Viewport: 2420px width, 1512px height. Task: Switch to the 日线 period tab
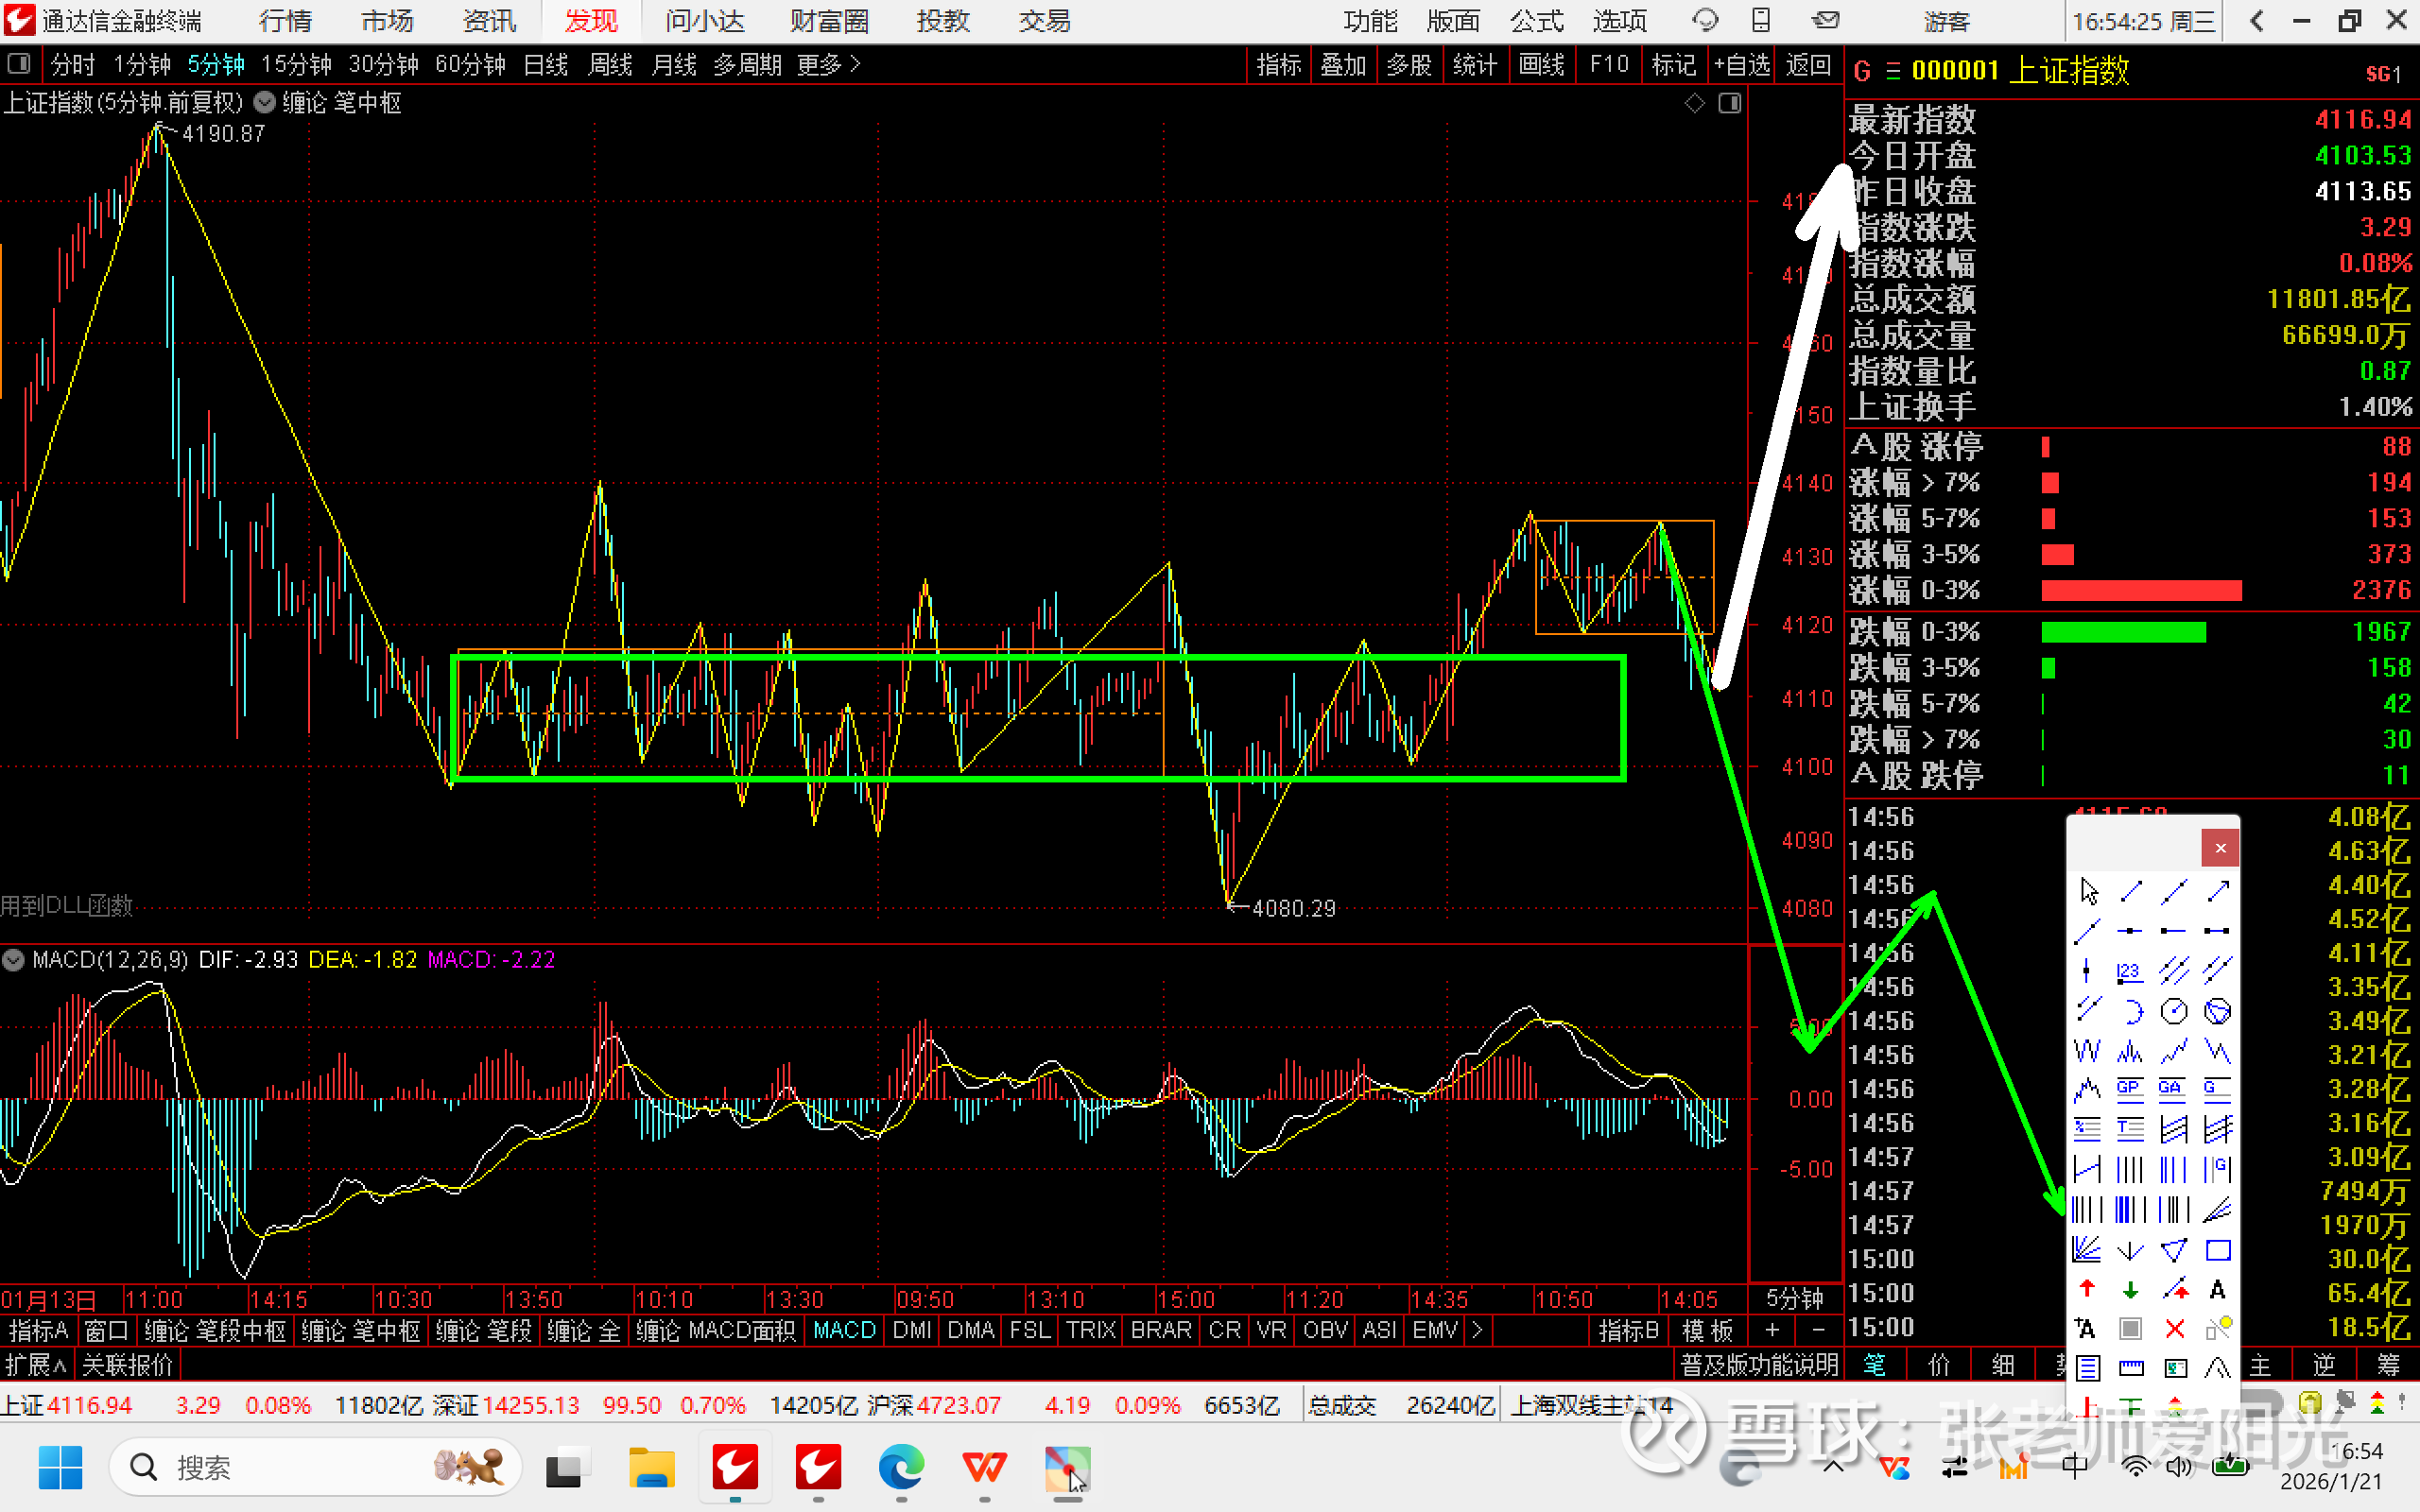pos(546,65)
